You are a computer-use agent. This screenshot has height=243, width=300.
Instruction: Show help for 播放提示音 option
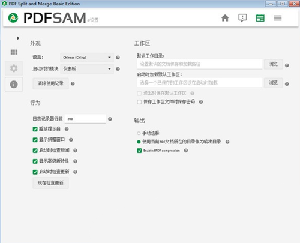point(67,129)
